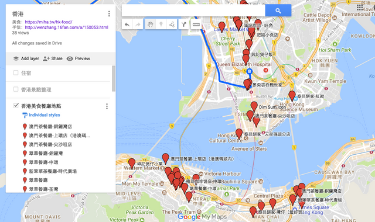Click the Hoi Sham Park green icon

click(335, 44)
